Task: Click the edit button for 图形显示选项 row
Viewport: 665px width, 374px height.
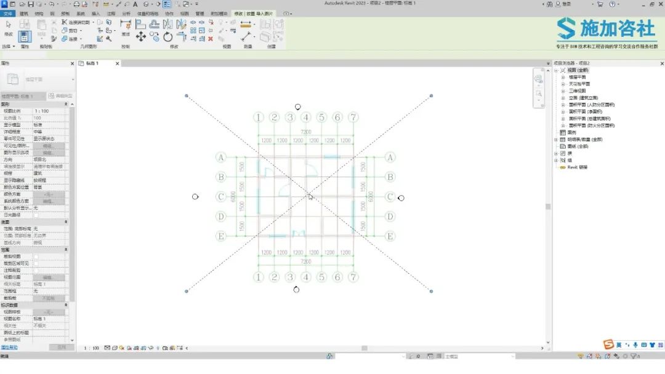Action: click(x=49, y=153)
